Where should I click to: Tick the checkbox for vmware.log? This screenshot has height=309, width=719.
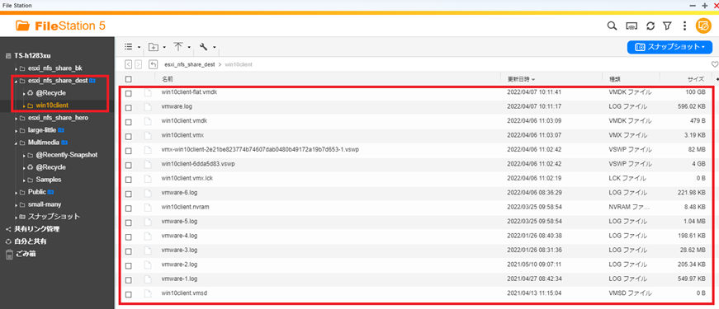(129, 108)
